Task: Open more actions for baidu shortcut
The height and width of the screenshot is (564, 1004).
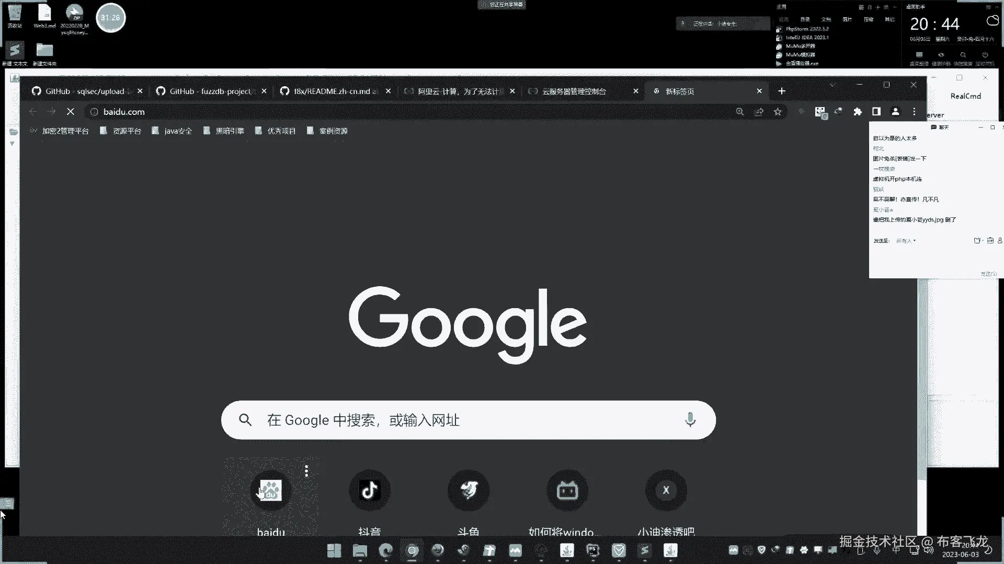Action: (x=306, y=472)
